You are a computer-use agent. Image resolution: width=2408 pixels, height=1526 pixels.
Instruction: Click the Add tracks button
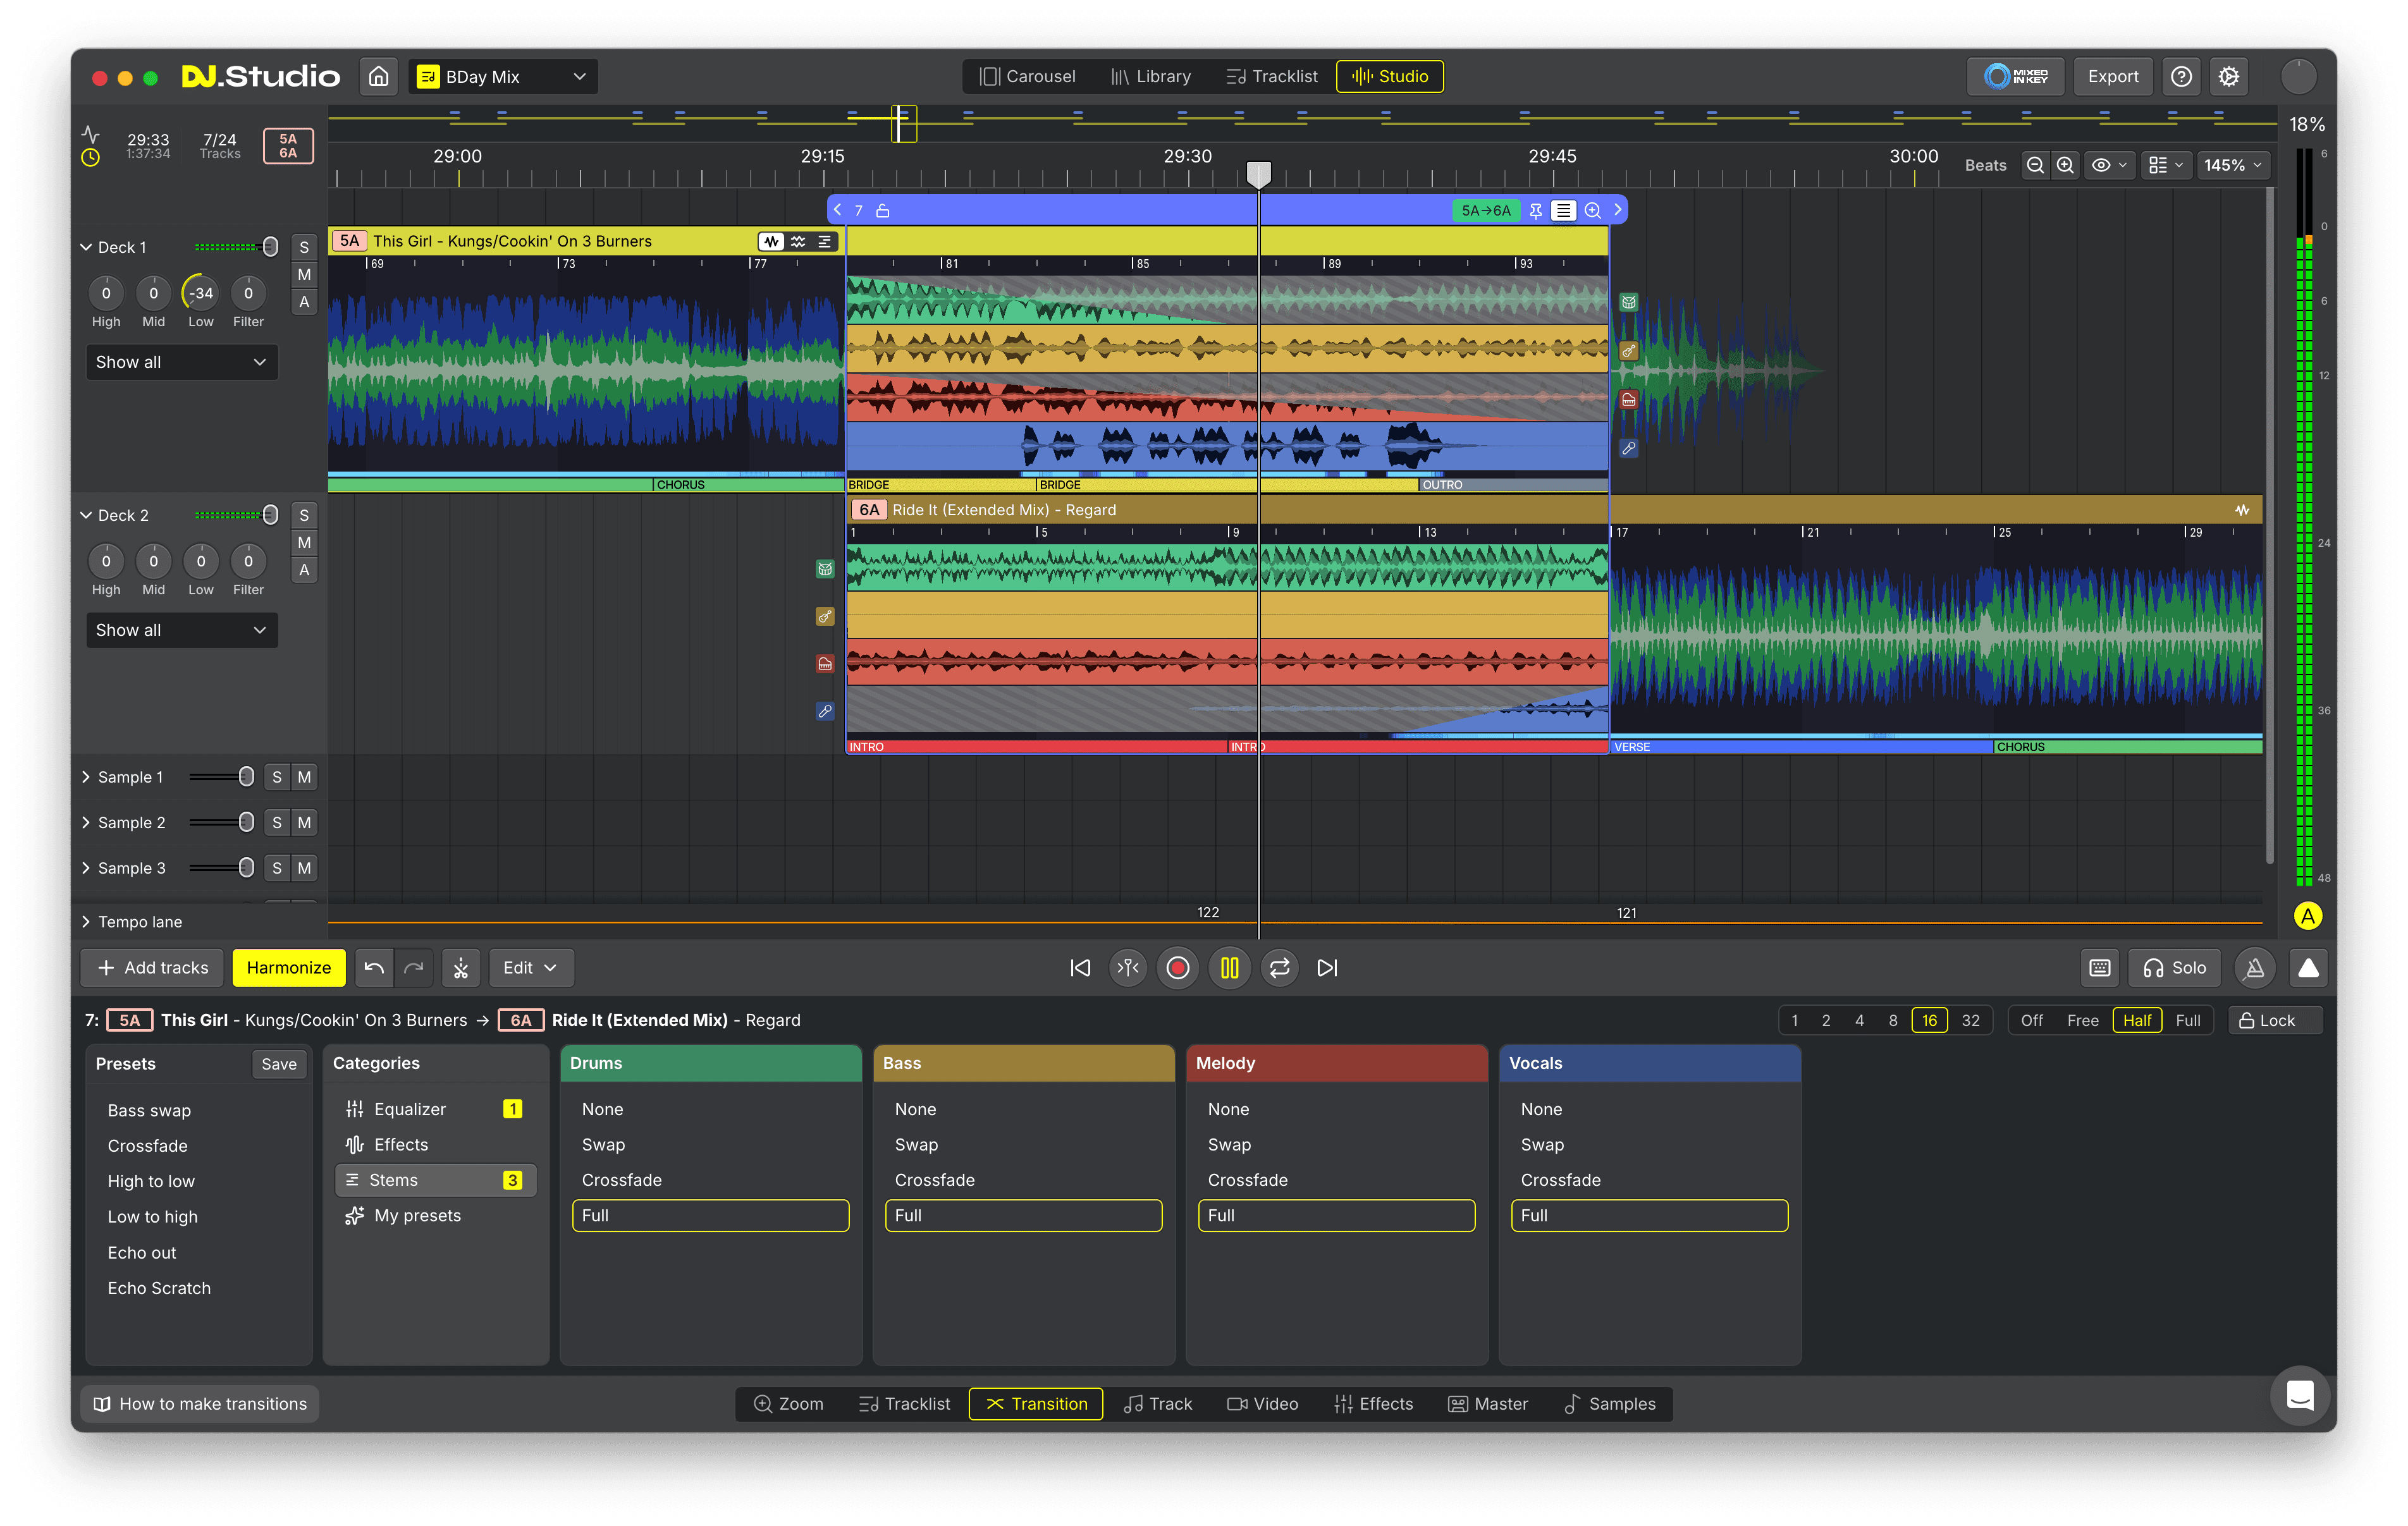[x=153, y=968]
